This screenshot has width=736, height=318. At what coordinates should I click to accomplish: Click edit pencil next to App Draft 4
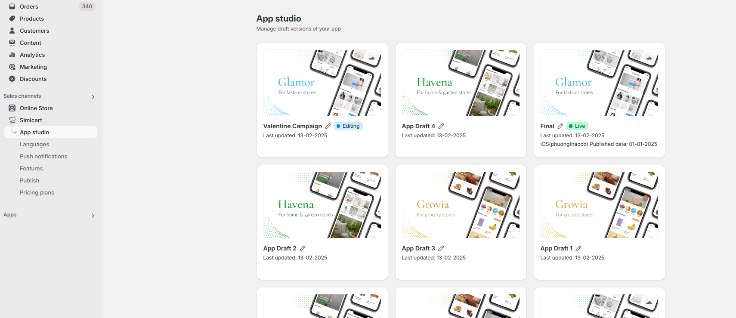(441, 126)
